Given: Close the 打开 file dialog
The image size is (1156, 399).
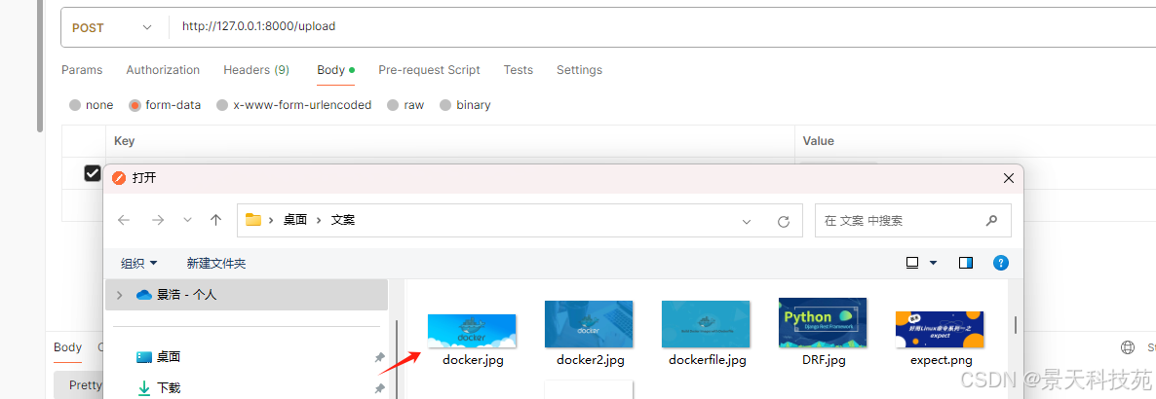Looking at the screenshot, I should [x=1009, y=178].
